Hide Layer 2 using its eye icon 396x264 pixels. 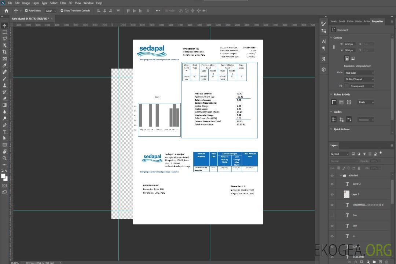click(x=332, y=184)
